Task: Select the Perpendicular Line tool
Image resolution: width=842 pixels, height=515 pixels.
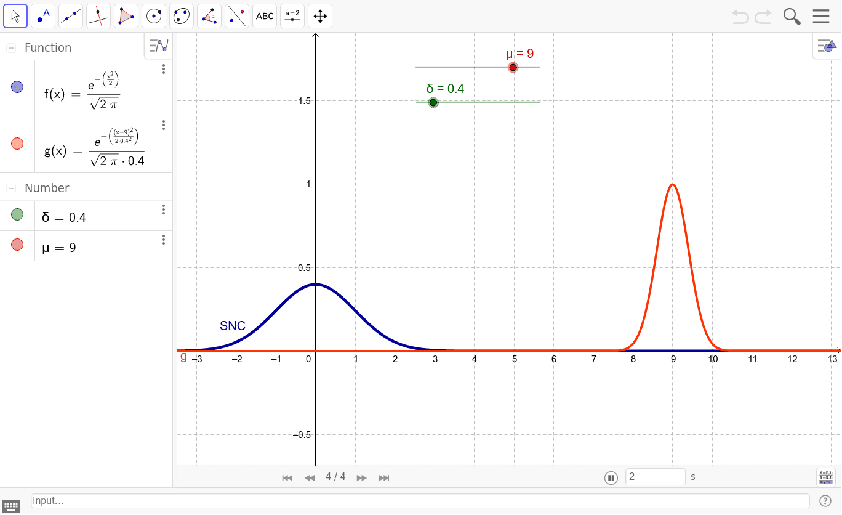Action: click(98, 16)
